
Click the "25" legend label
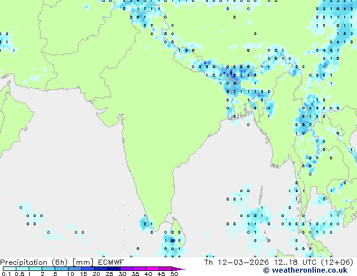pyautogui.click(x=109, y=274)
